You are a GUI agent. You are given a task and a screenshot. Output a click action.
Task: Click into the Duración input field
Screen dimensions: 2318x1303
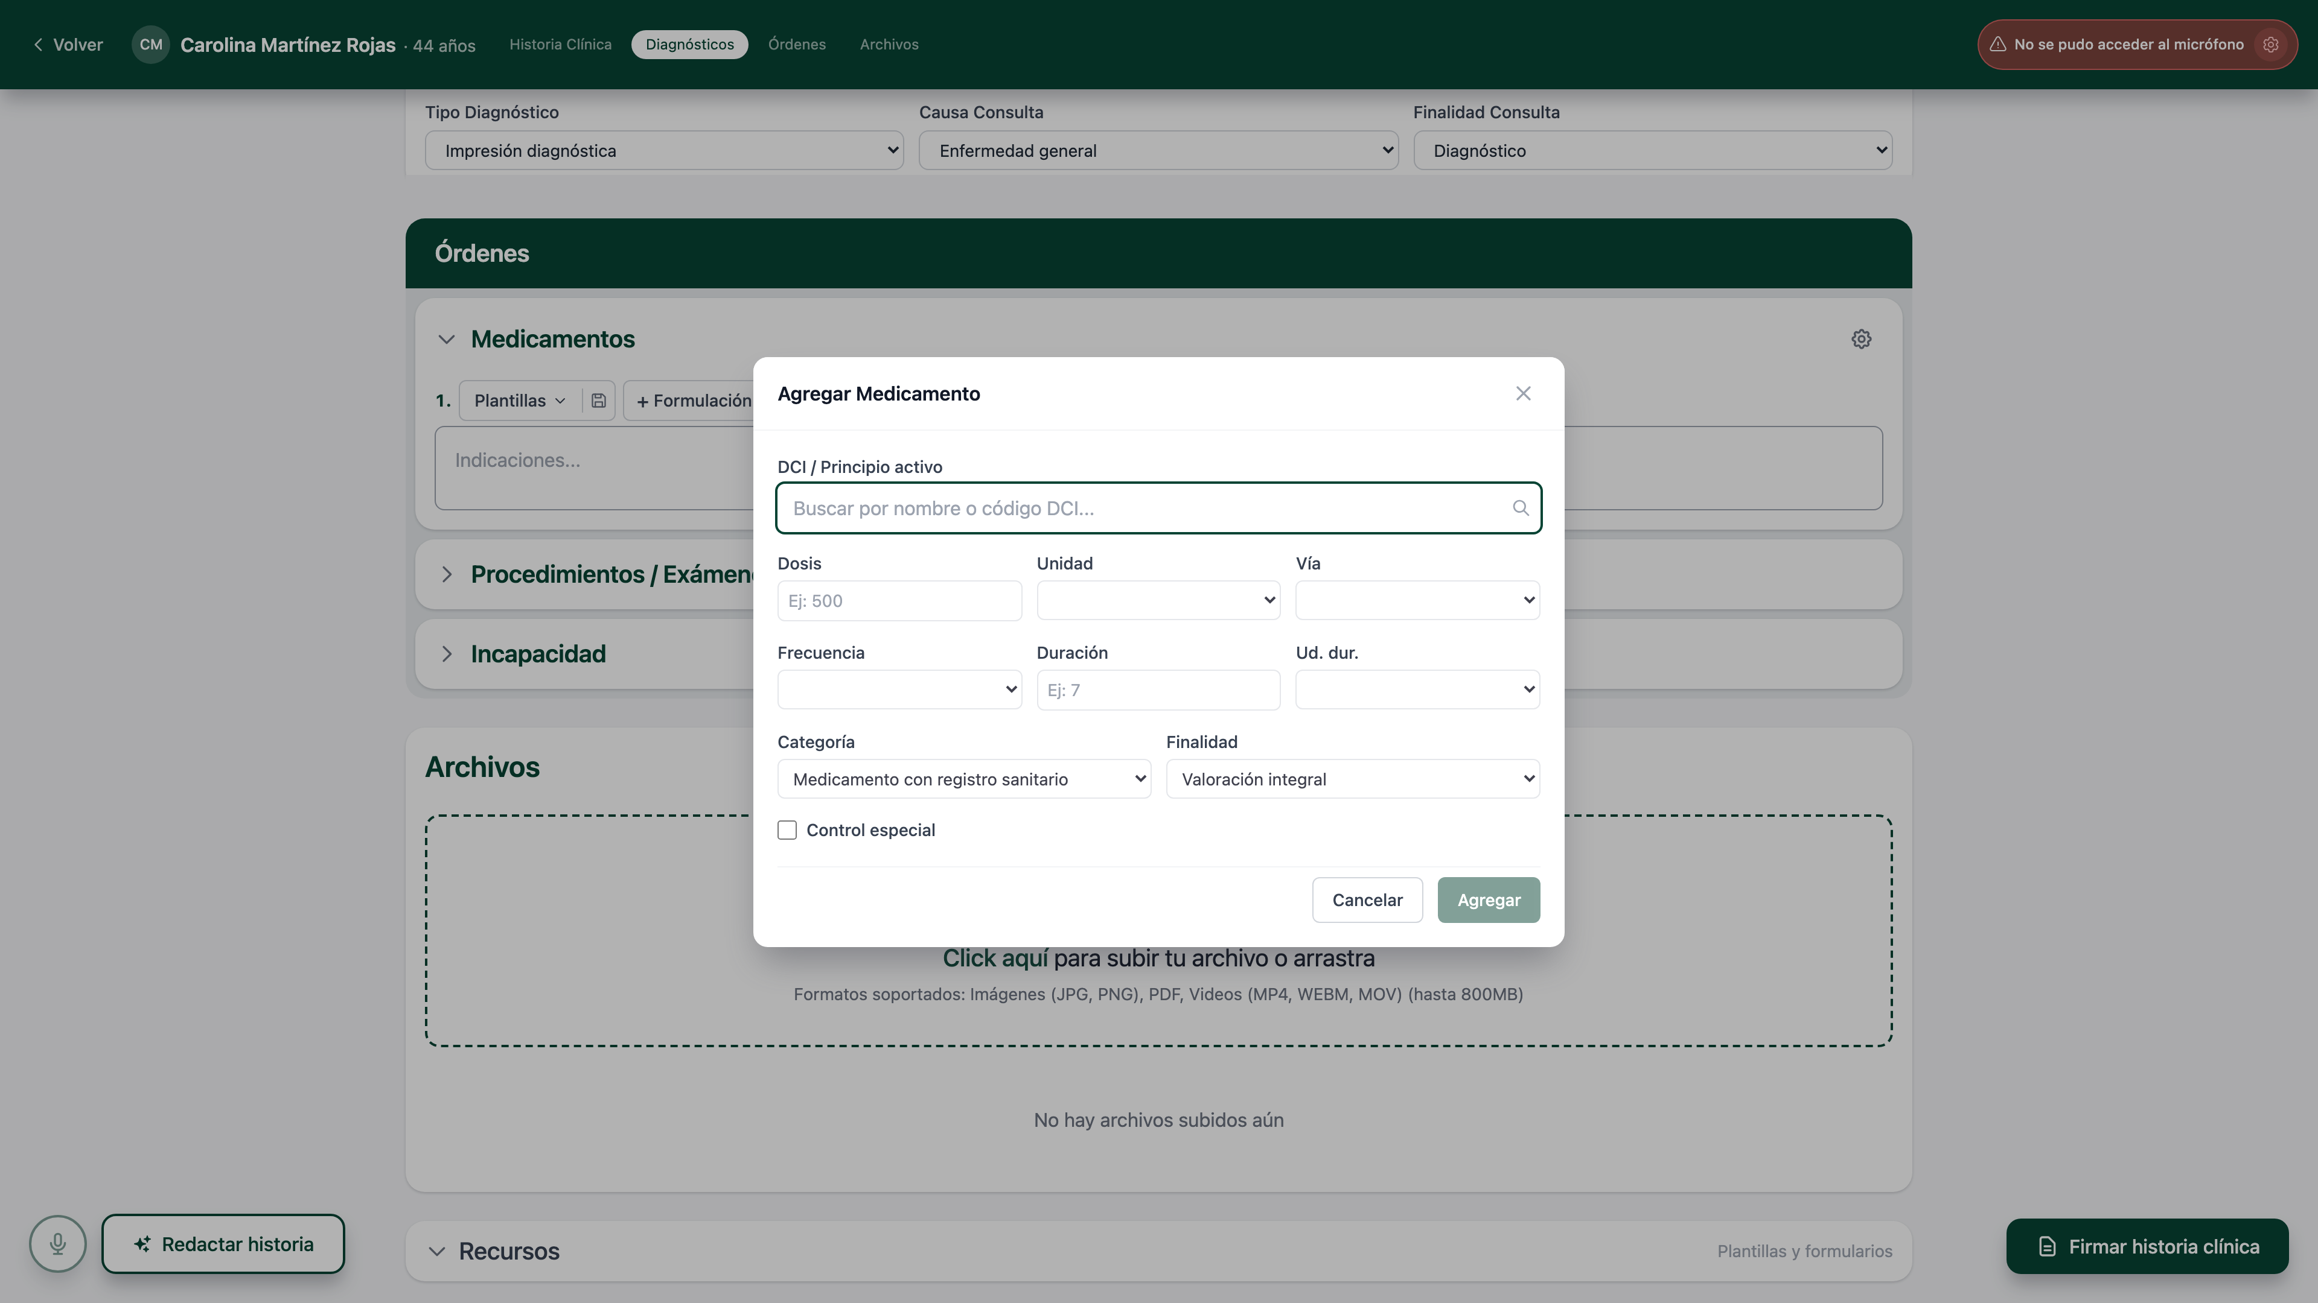pyautogui.click(x=1158, y=690)
